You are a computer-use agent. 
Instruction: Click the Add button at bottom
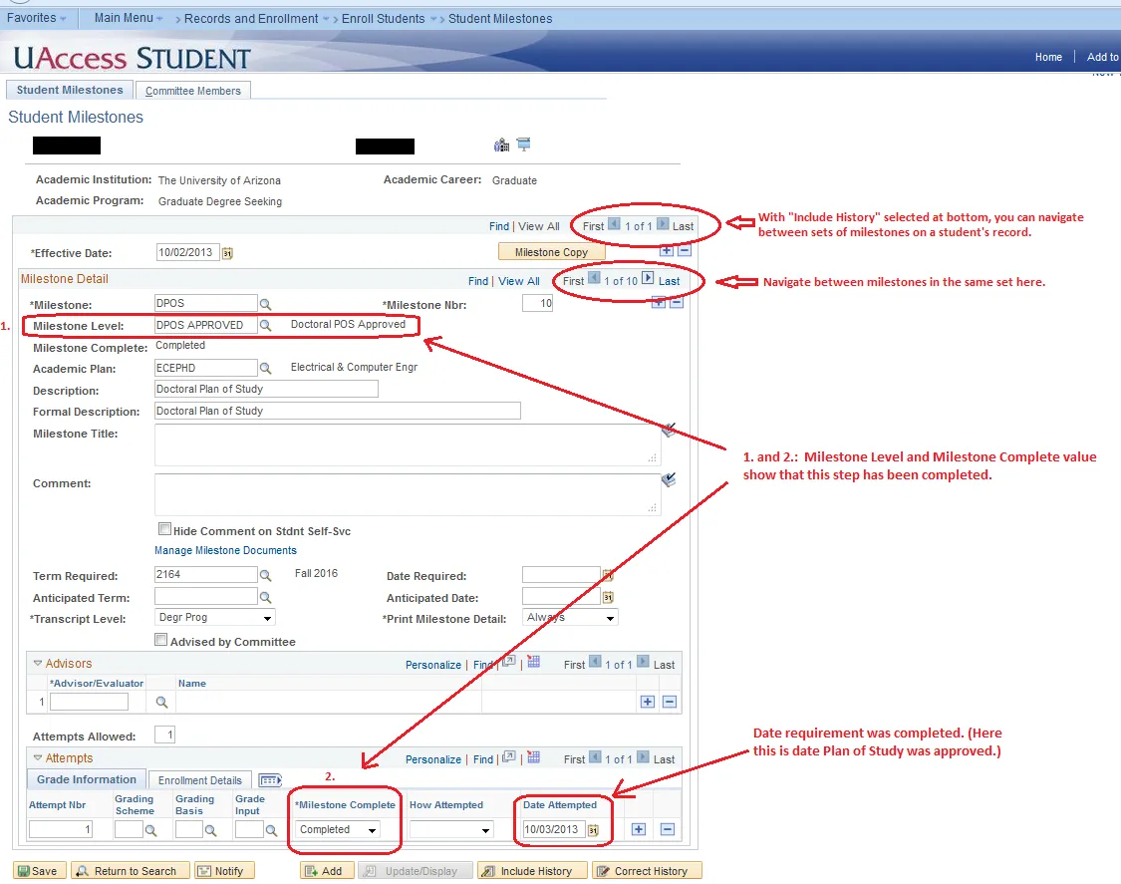click(x=327, y=870)
